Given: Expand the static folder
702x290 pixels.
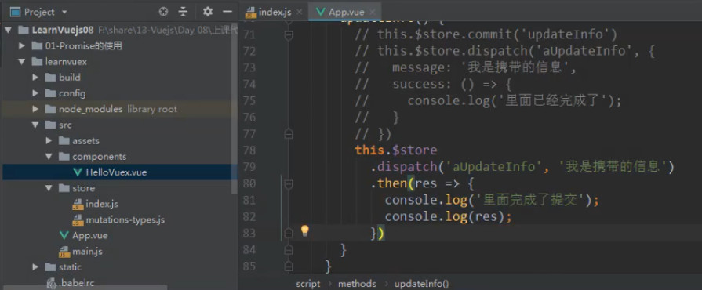Looking at the screenshot, I should tap(35, 267).
